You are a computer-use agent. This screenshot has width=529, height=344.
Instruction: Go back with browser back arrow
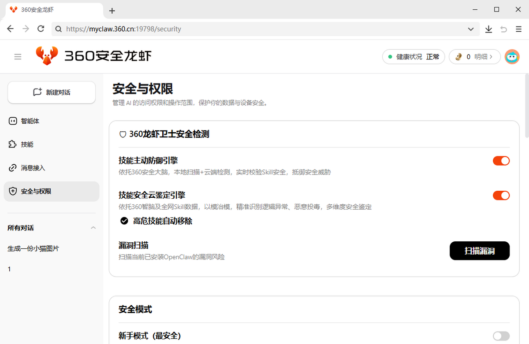point(11,29)
